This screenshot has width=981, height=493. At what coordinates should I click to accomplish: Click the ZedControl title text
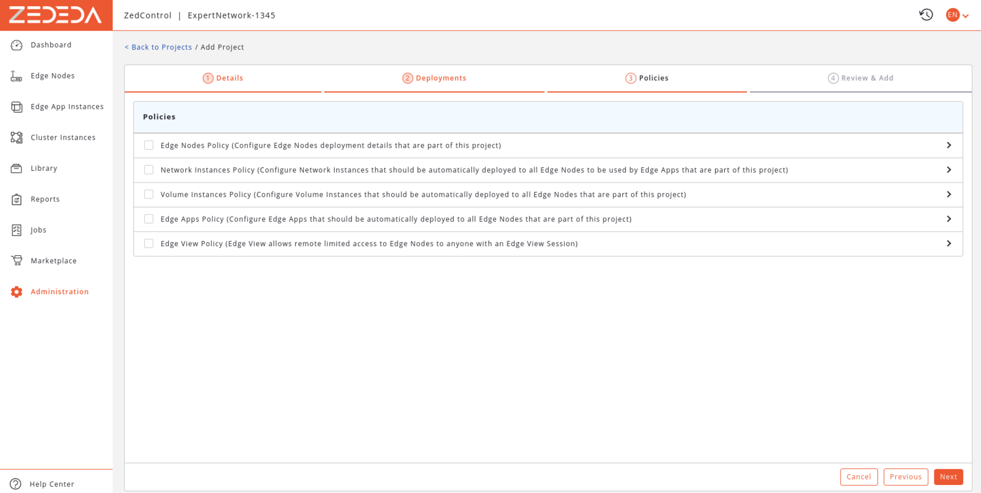click(148, 15)
